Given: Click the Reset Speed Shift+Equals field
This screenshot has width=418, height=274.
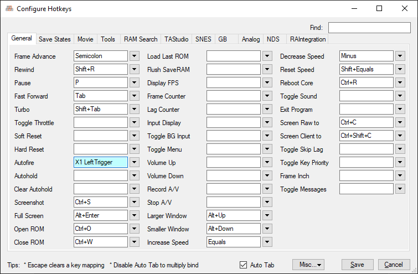Looking at the screenshot, I should click(367, 69).
